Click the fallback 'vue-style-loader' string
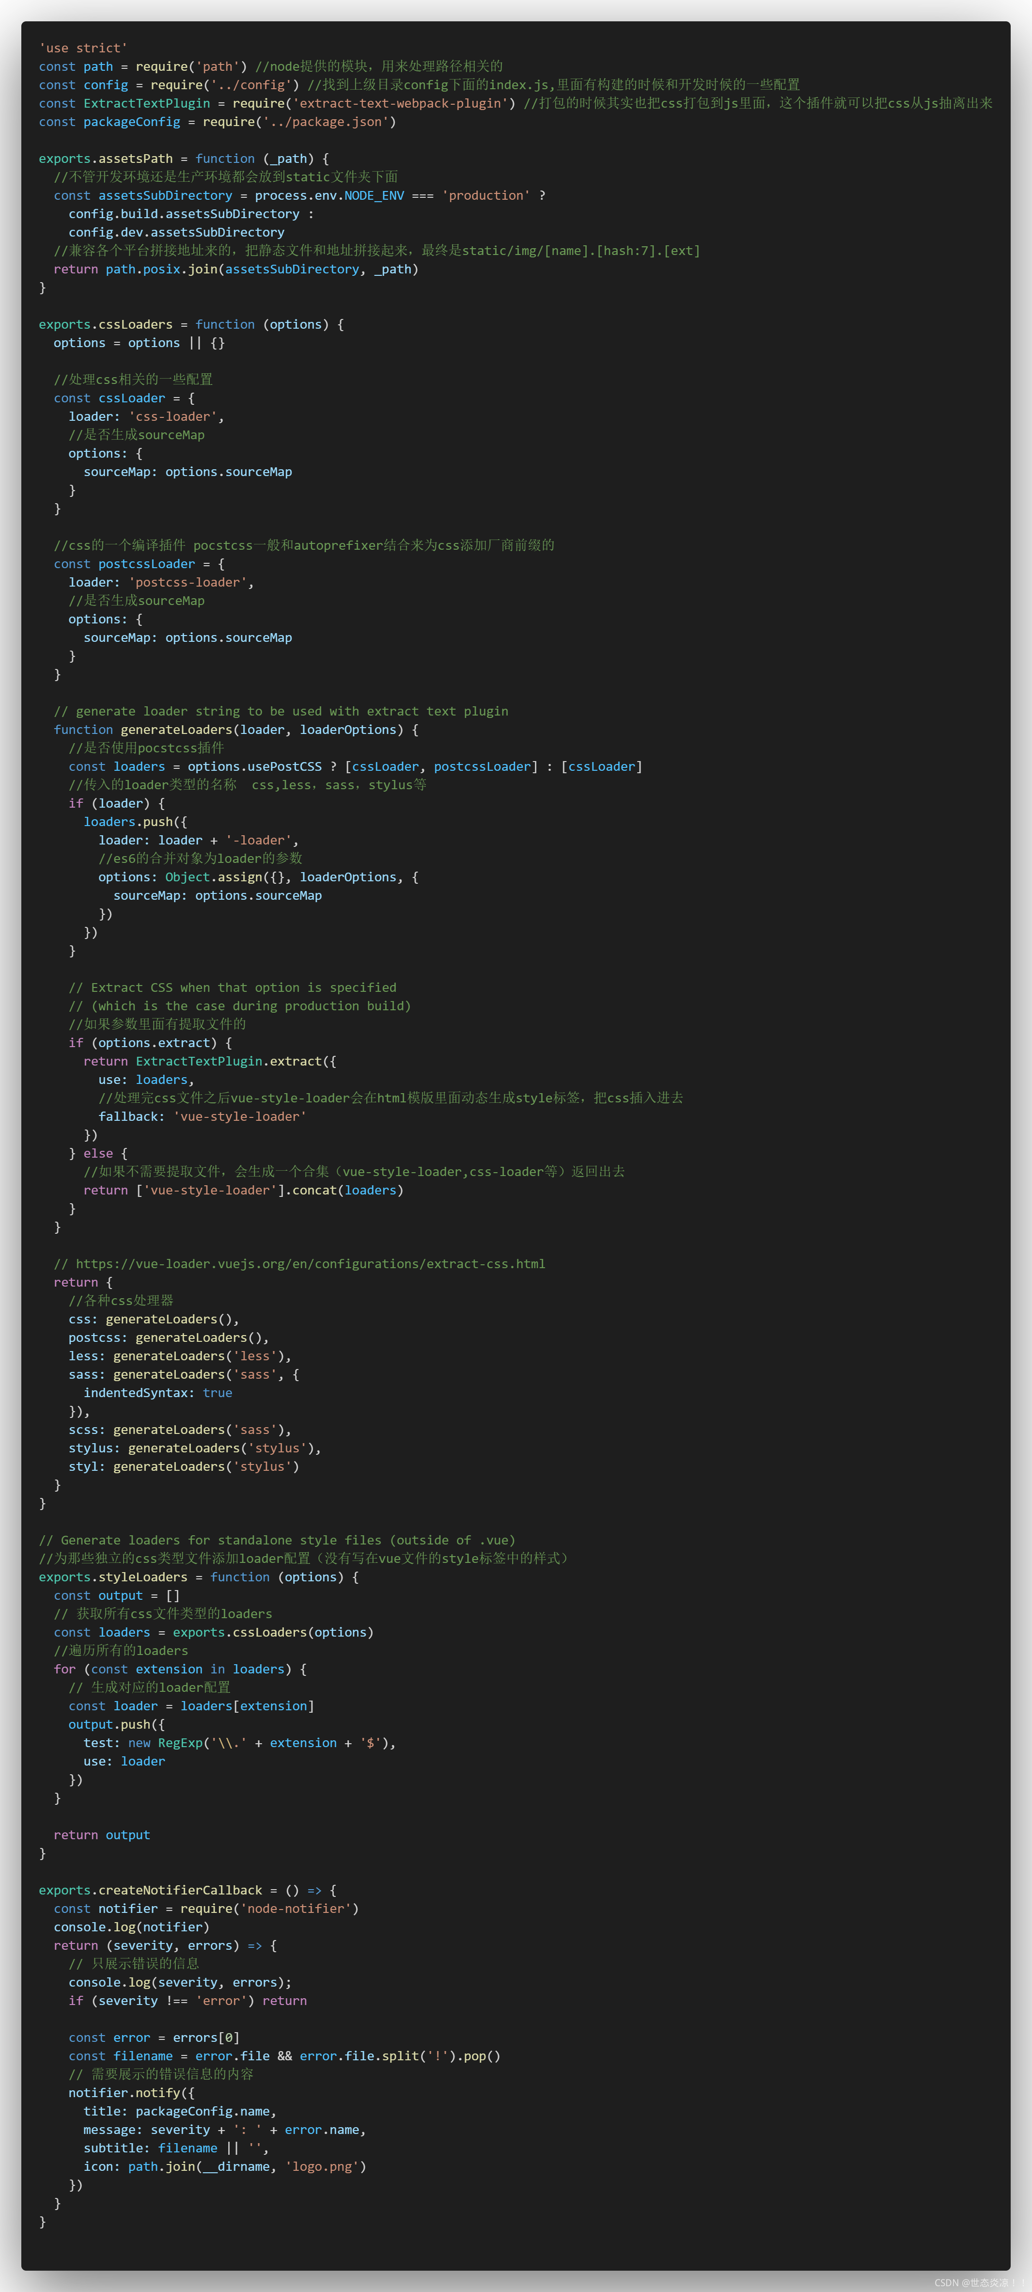Image resolution: width=1032 pixels, height=2292 pixels. [x=239, y=1116]
